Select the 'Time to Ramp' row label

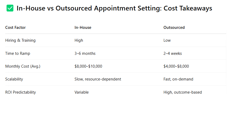18,53
